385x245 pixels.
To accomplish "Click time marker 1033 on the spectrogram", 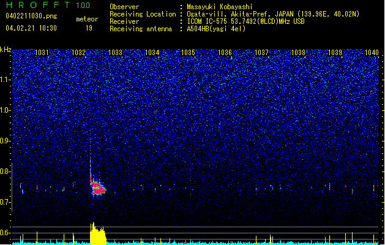I will click(x=115, y=52).
